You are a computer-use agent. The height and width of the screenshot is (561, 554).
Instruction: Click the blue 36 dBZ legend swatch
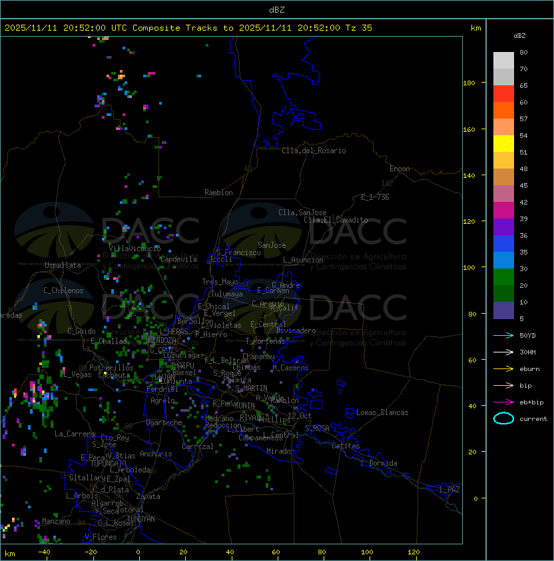(503, 244)
